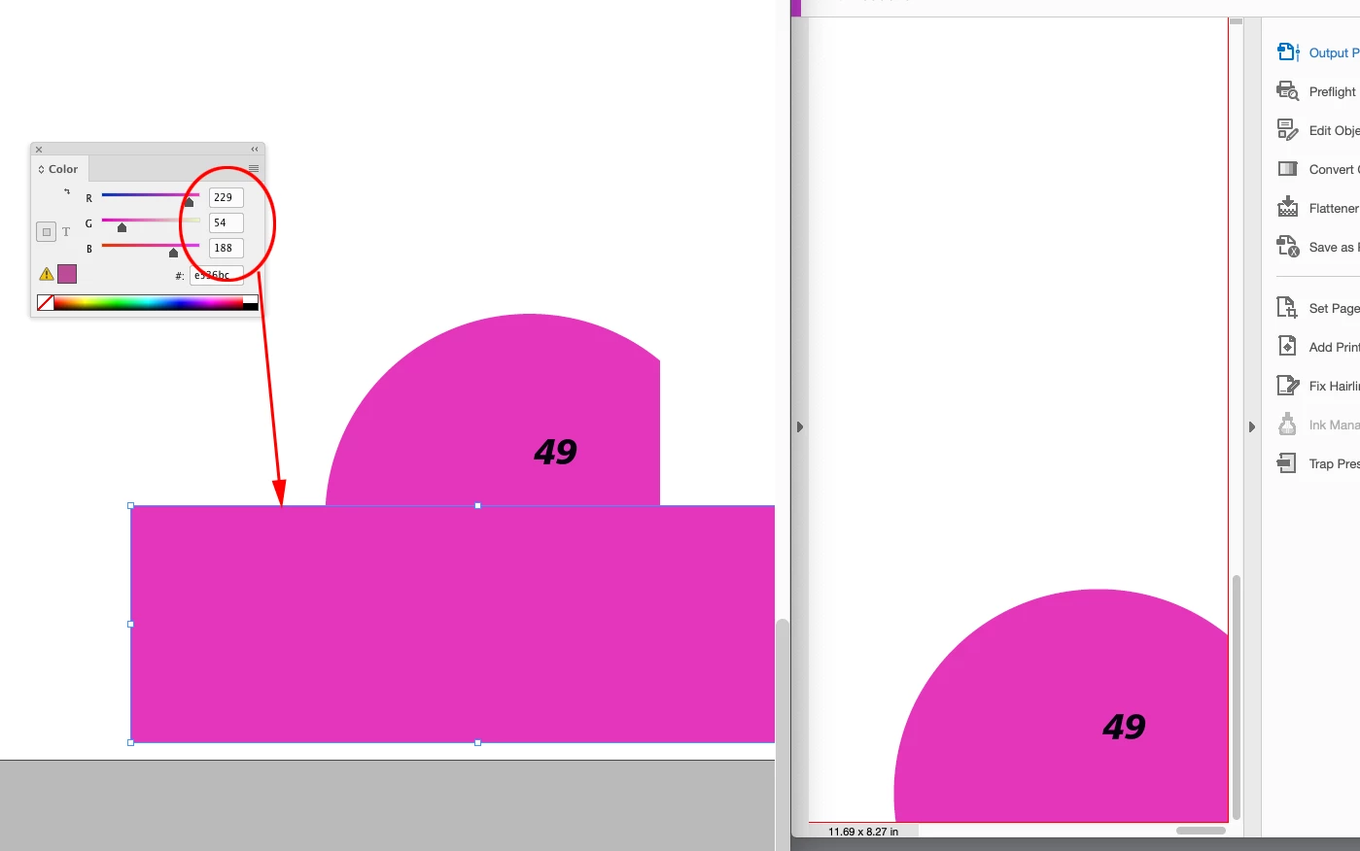Click the top-center handle of the rectangle
1360x851 pixels.
477,506
